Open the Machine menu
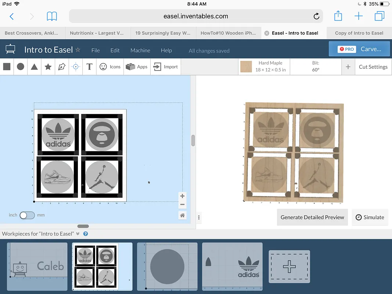The width and height of the screenshot is (392, 294). (140, 50)
